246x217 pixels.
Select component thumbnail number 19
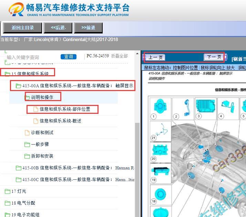161,174
